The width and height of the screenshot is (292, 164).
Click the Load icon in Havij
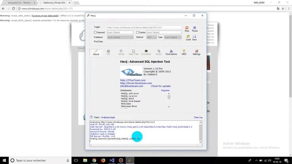(188, 38)
